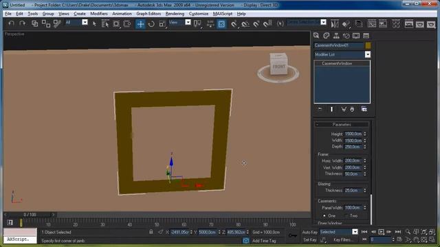Toggle Show End Result in stack
The image size is (440, 247).
(331, 109)
